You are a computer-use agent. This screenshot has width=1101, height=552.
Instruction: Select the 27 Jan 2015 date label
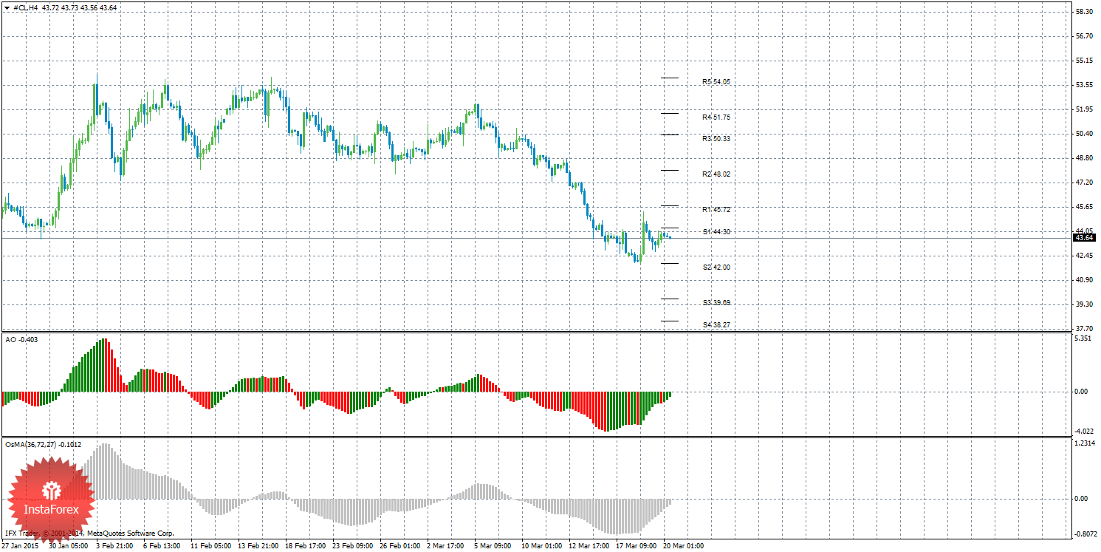pos(21,546)
